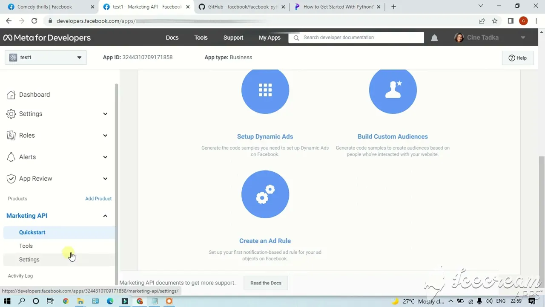
Task: Open the Create an Ad Rule link
Action: click(x=265, y=241)
